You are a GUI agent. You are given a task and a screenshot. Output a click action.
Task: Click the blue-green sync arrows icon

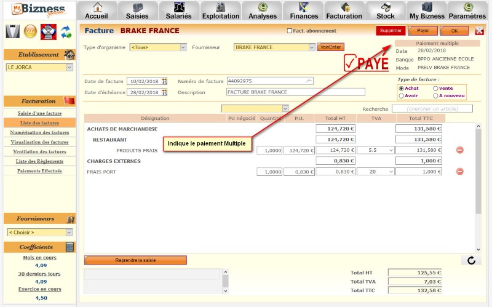pos(66,32)
